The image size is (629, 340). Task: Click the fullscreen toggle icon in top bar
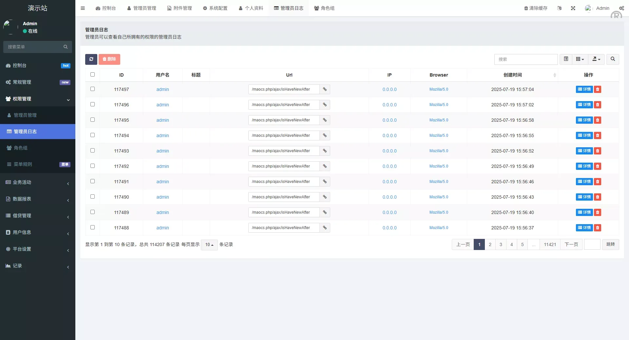pos(573,8)
